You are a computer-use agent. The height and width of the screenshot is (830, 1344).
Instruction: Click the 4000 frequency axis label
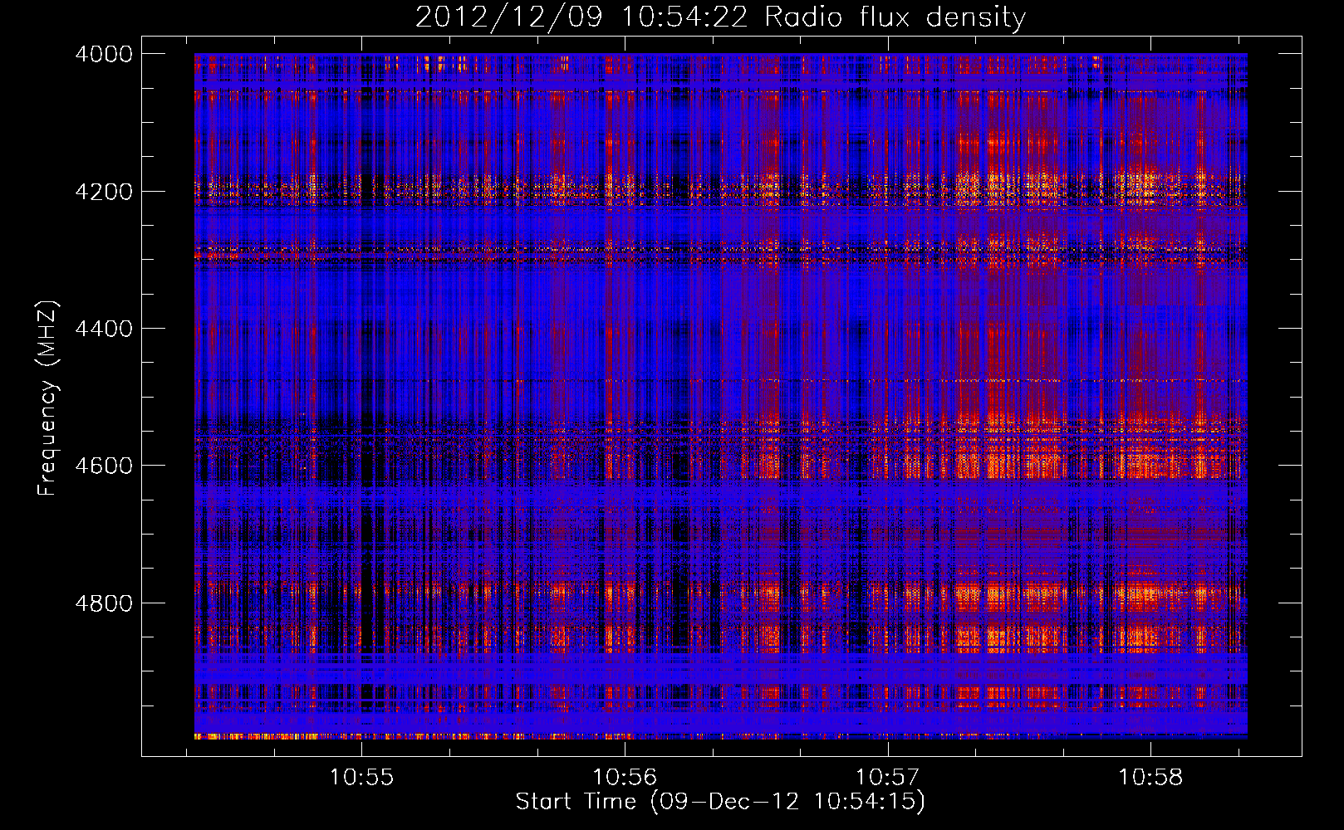[104, 54]
